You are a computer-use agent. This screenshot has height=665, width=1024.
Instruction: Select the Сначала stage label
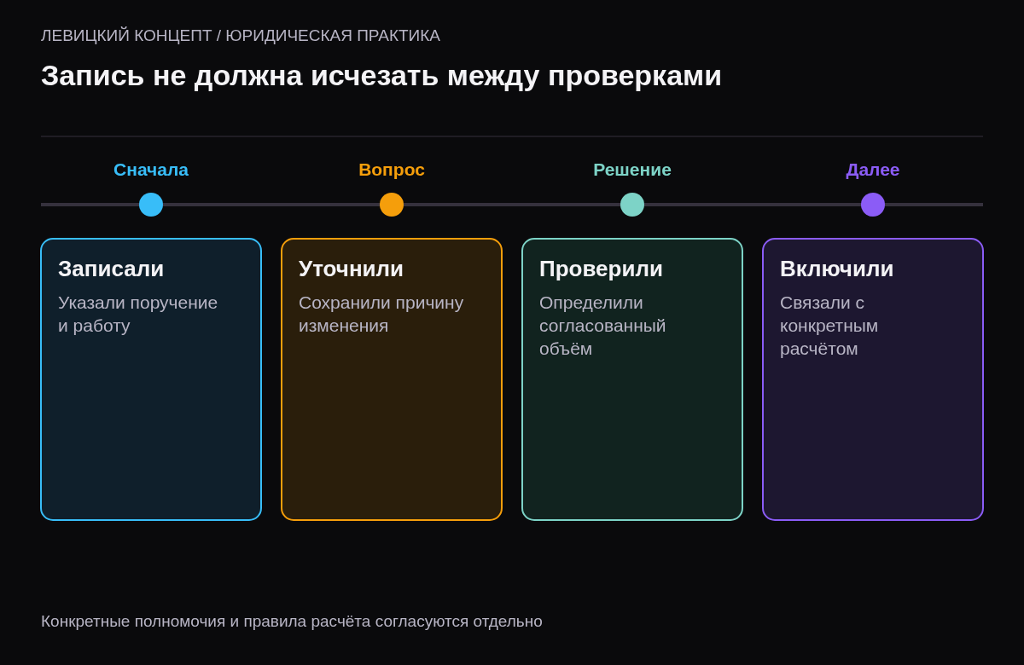click(151, 170)
